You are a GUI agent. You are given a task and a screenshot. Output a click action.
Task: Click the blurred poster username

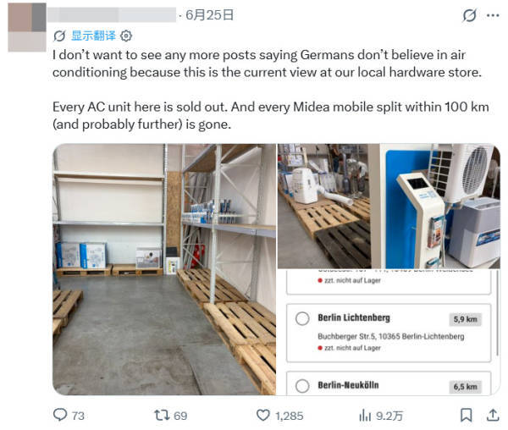pos(112,15)
